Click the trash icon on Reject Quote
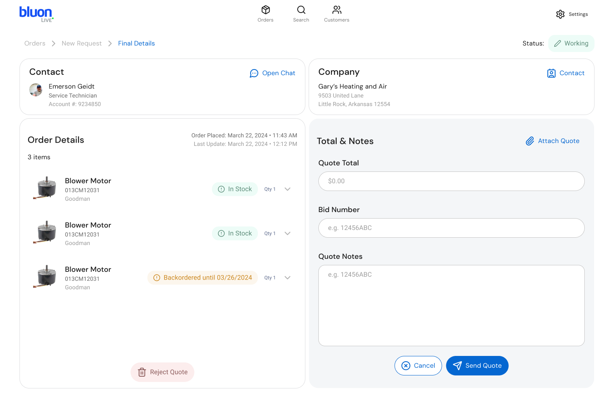Image resolution: width=614 pixels, height=399 pixels. pyautogui.click(x=142, y=372)
